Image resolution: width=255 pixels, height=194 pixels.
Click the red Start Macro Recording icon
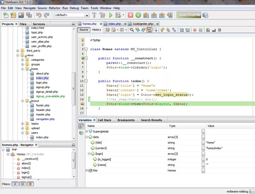click(195, 30)
